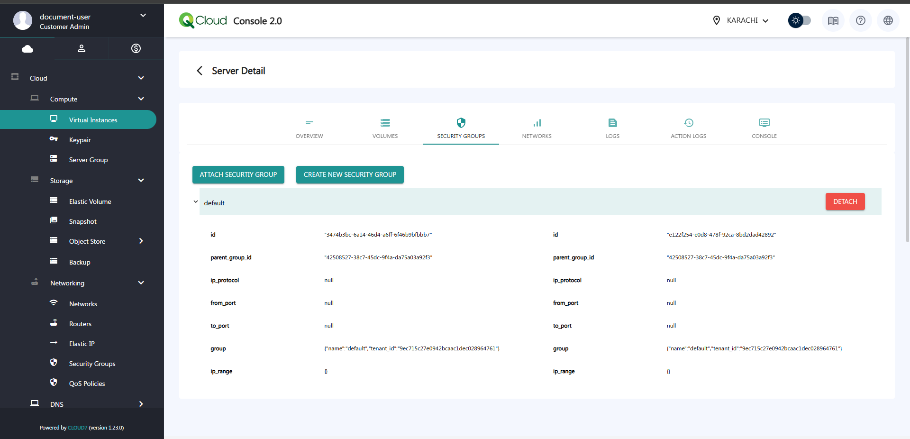Click Attach Security Group button
Viewport: 910px width, 439px height.
click(x=238, y=174)
